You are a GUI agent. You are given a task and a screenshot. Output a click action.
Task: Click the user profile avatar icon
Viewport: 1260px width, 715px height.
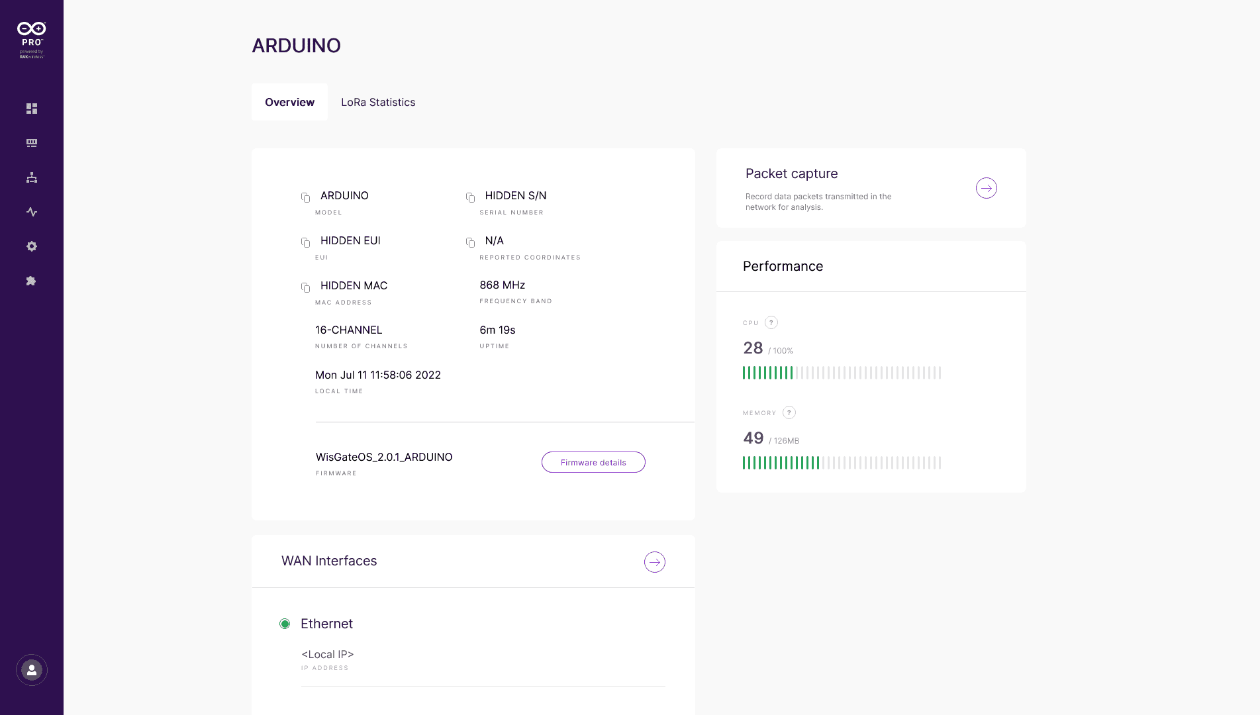pyautogui.click(x=32, y=670)
